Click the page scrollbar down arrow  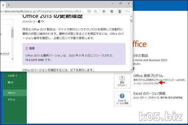click(131, 70)
